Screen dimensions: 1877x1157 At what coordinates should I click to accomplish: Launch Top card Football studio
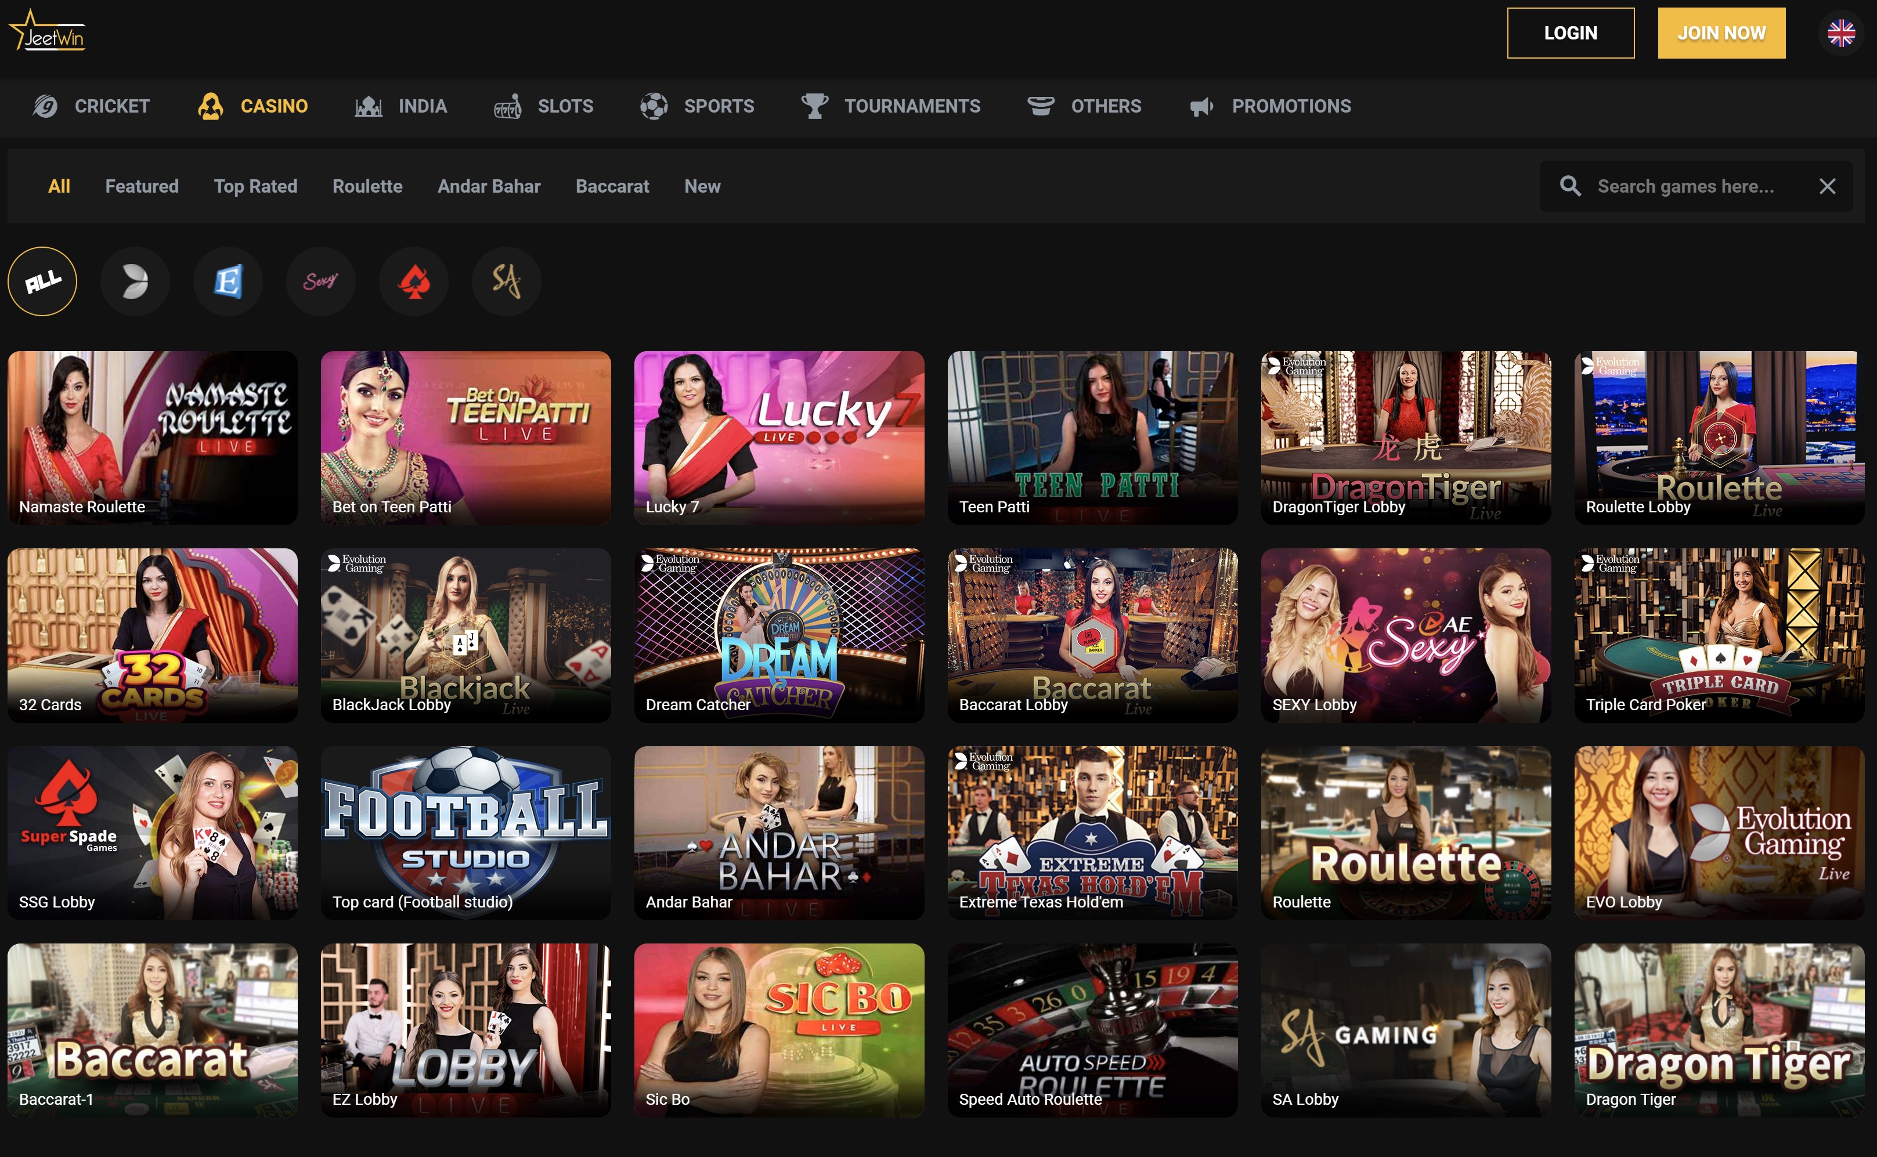click(465, 833)
